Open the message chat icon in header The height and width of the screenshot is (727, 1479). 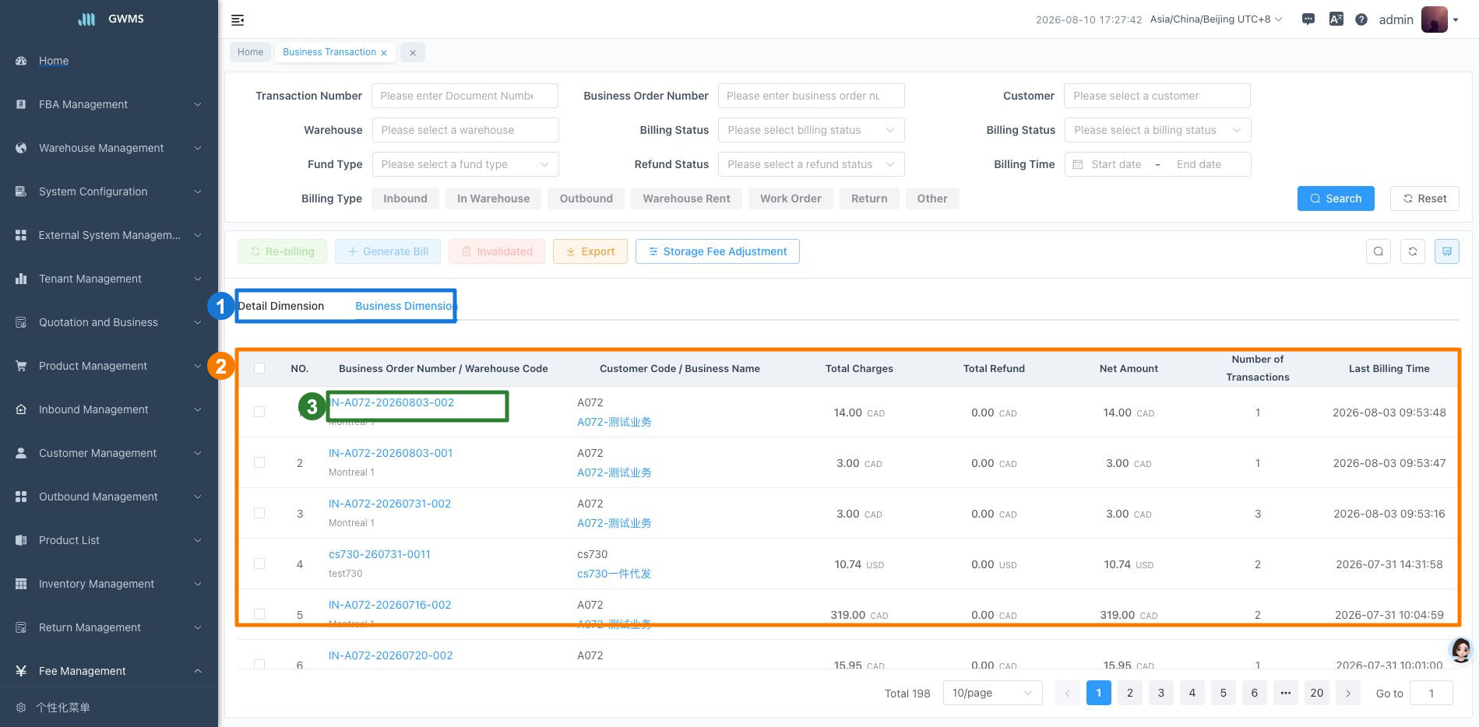tap(1308, 19)
